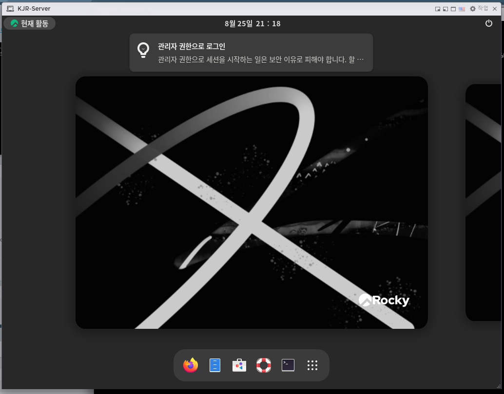
Task: Open the Files manager in the dock
Action: coord(215,365)
